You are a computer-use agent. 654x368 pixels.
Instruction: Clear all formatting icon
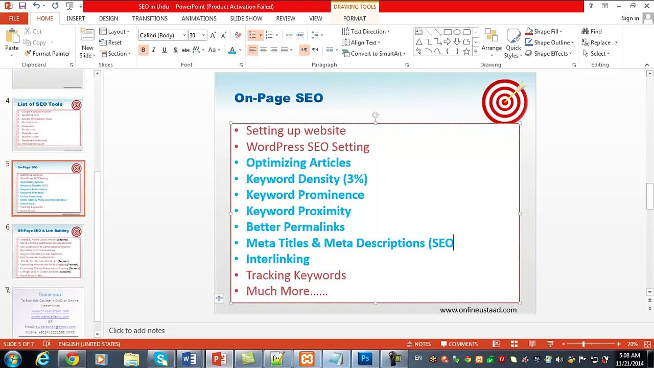[x=238, y=35]
